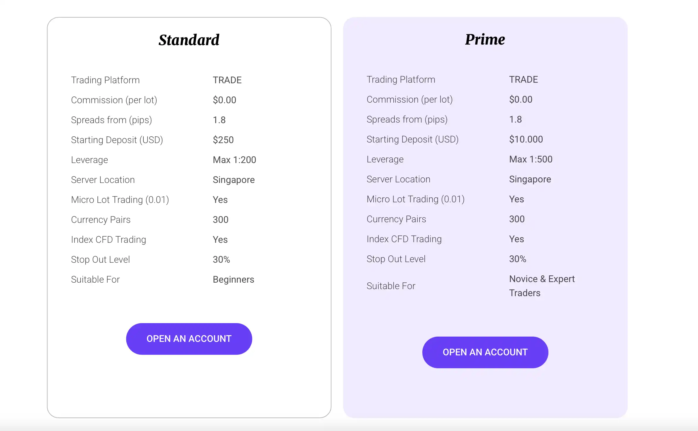Select Standard's $250 starting deposit value
The width and height of the screenshot is (698, 431).
coord(223,140)
